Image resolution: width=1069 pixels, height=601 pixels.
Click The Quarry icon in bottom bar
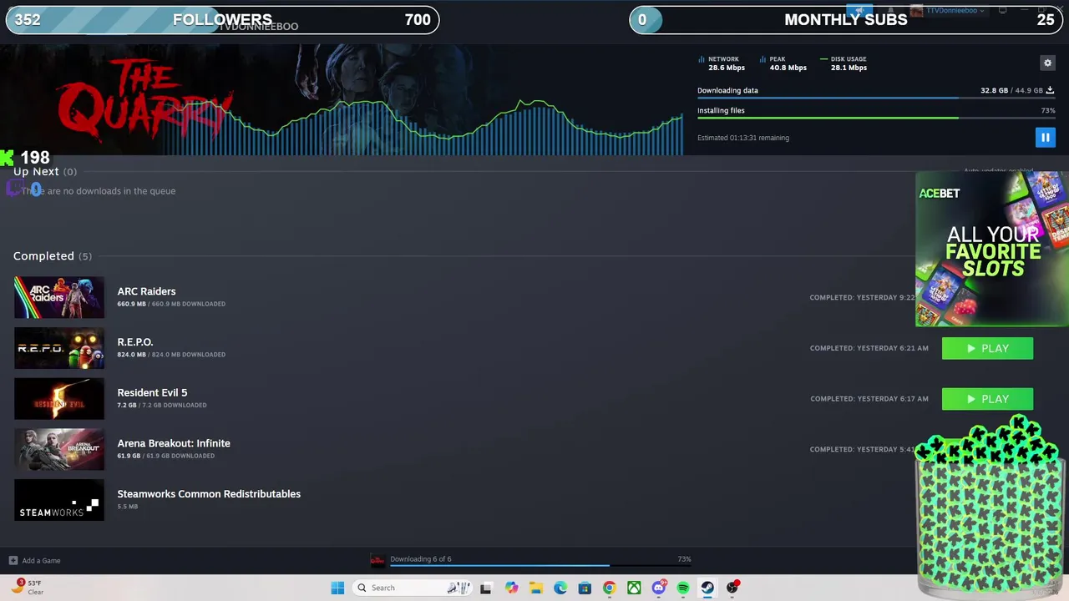pos(377,560)
